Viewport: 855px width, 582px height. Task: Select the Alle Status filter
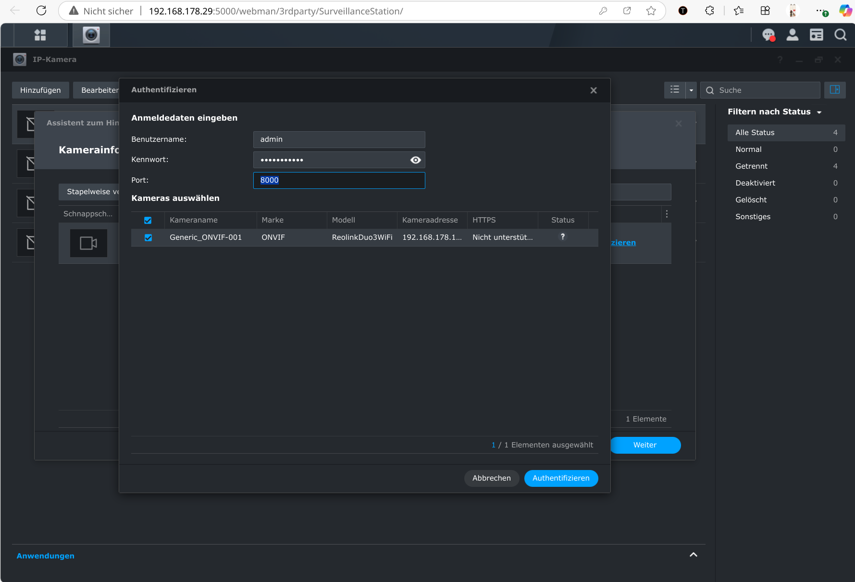(x=755, y=133)
